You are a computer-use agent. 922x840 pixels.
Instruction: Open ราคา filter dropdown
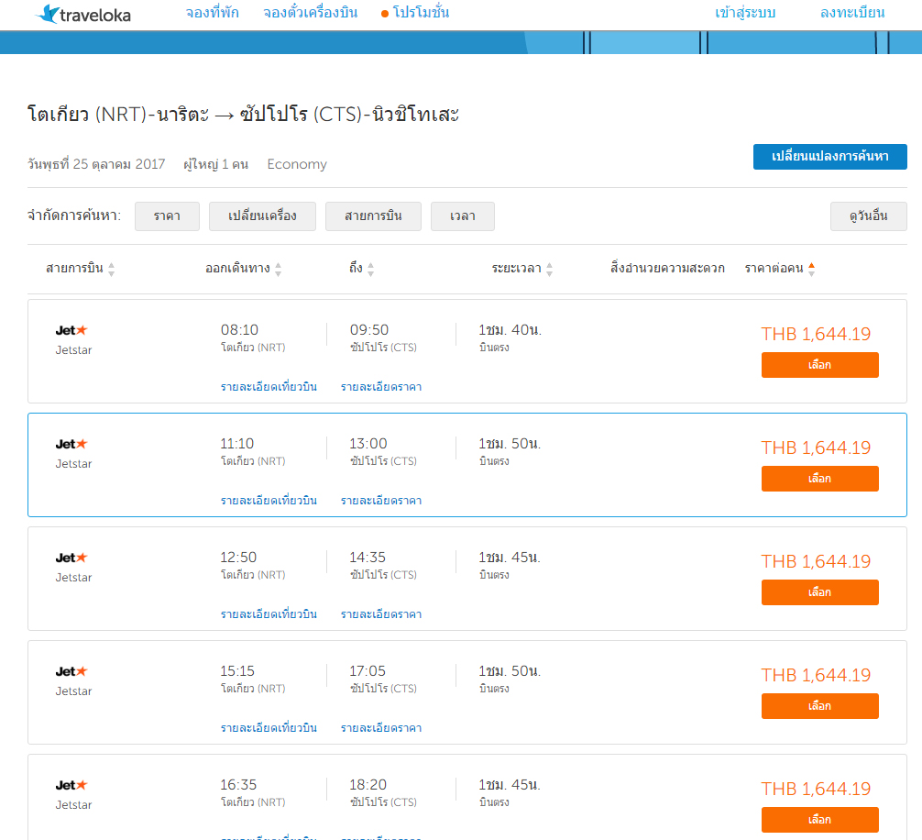[167, 216]
